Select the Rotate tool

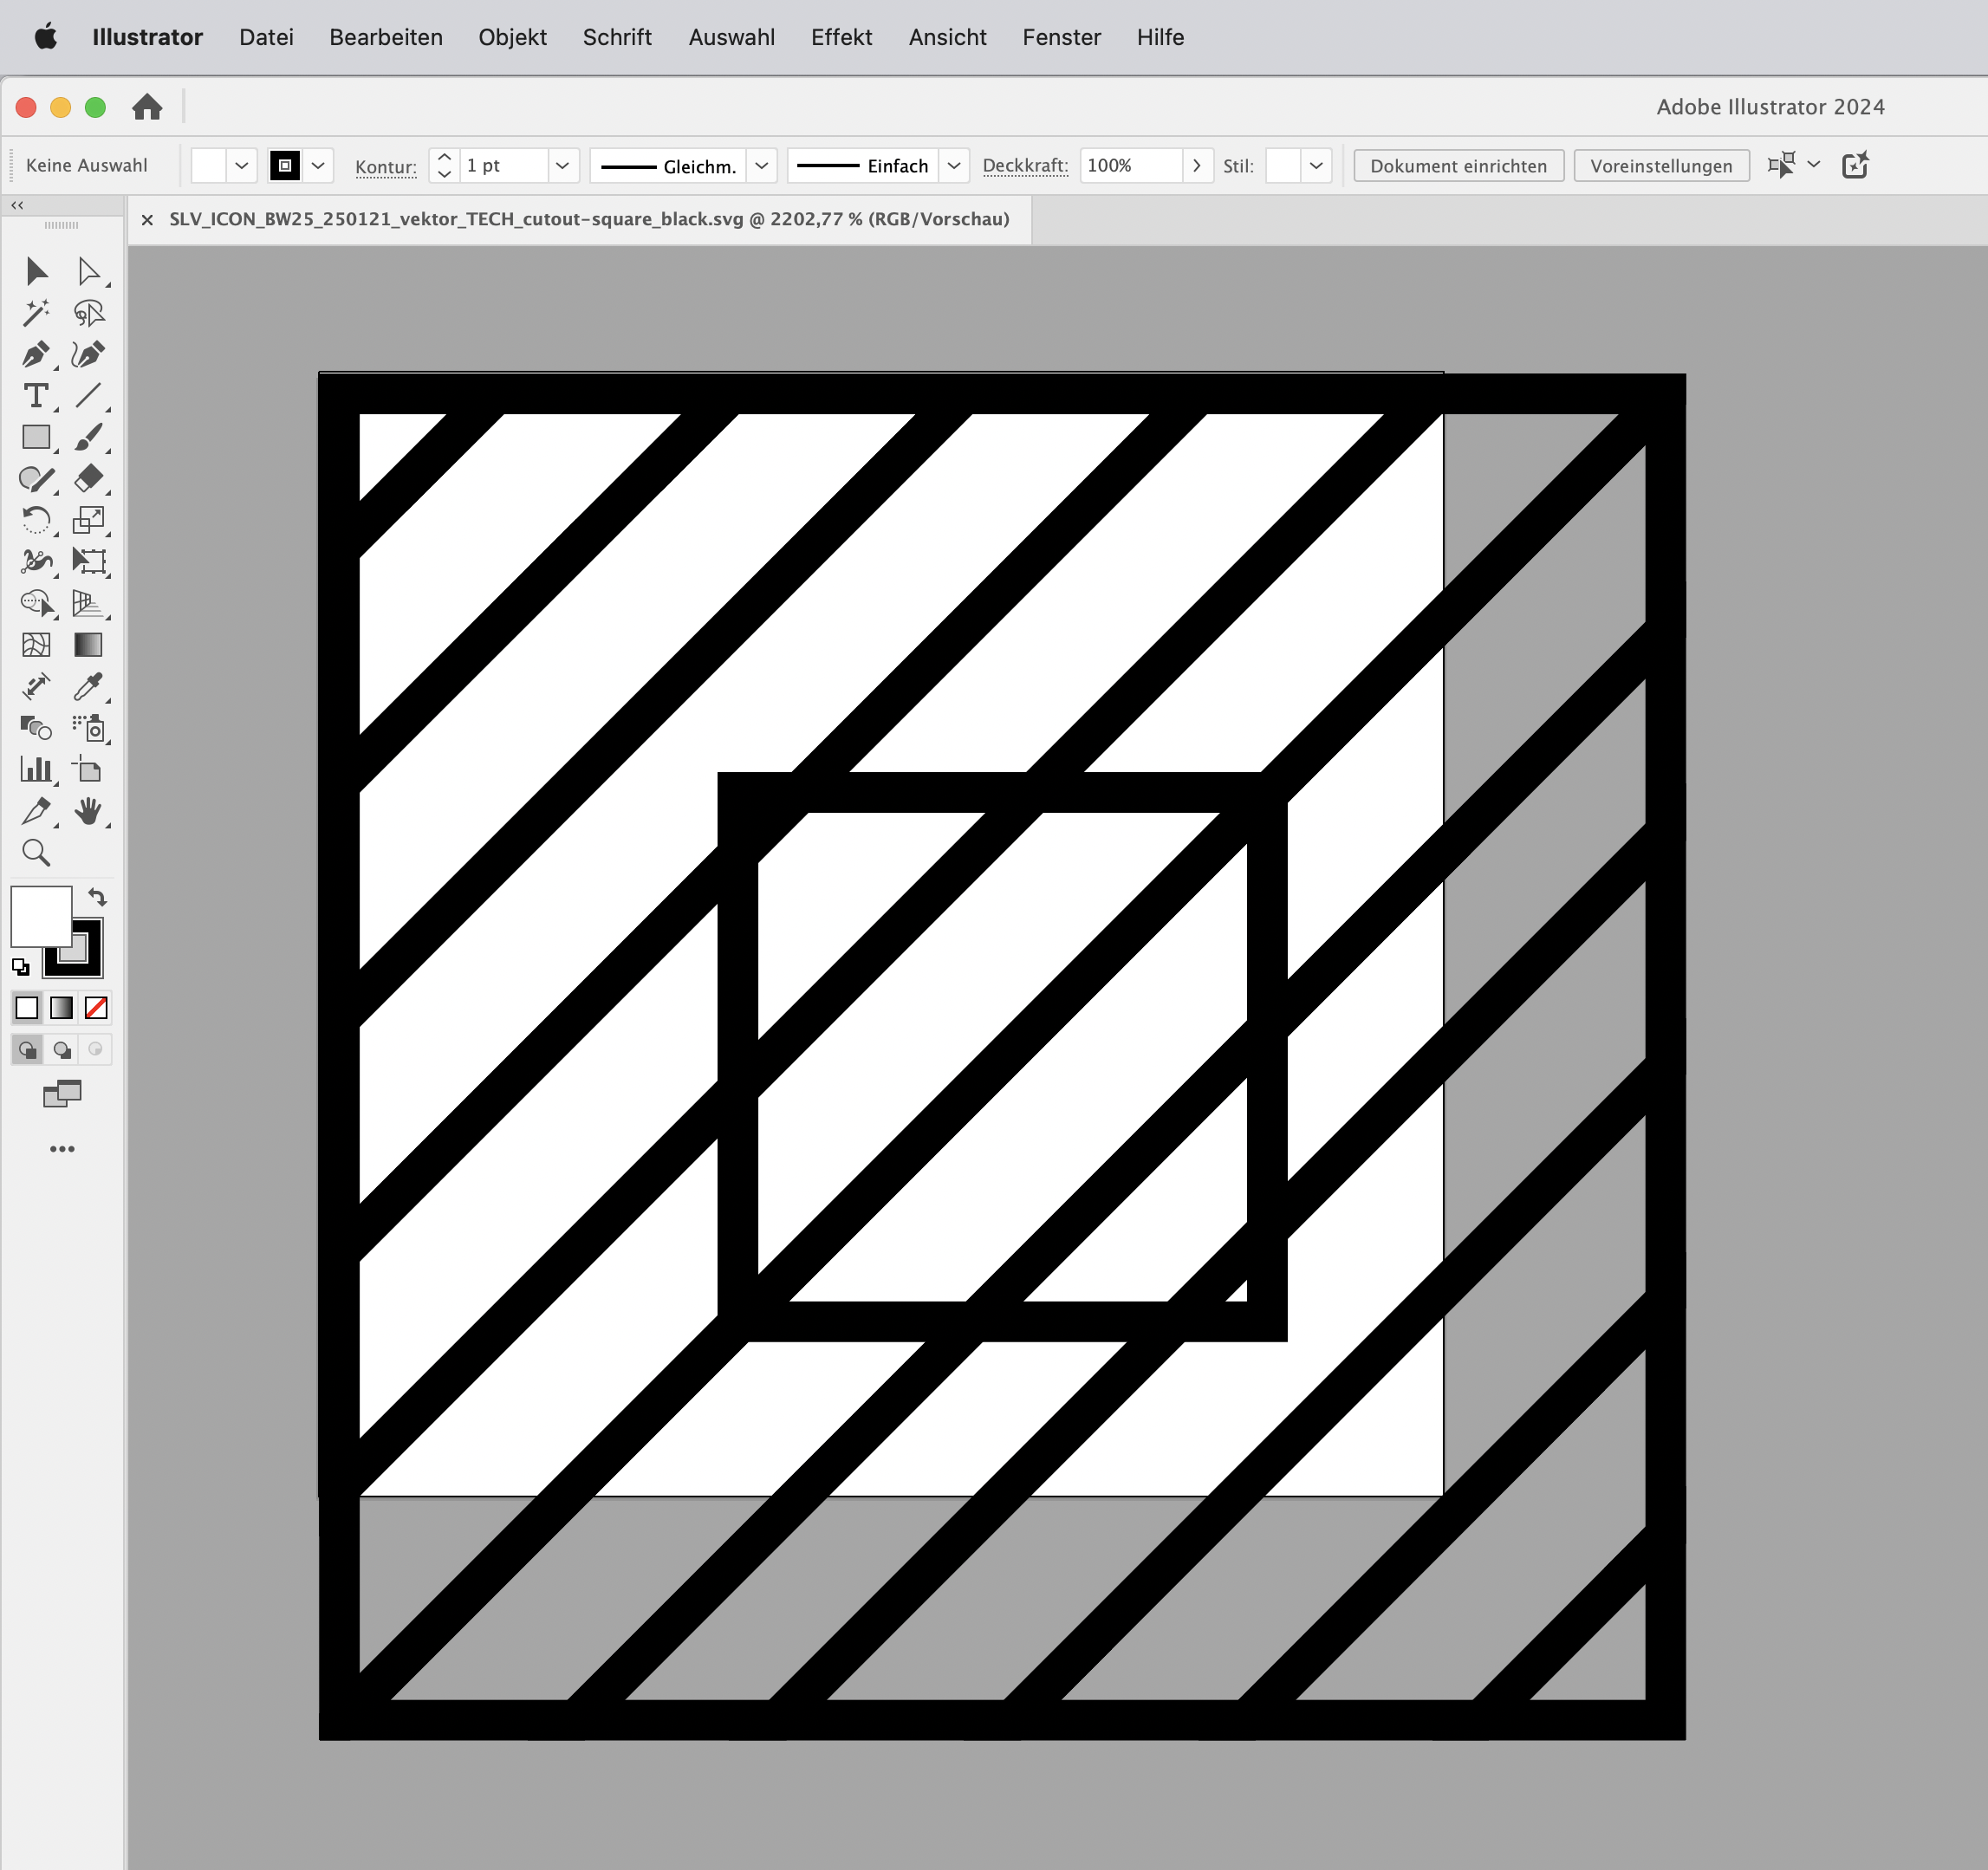[37, 519]
